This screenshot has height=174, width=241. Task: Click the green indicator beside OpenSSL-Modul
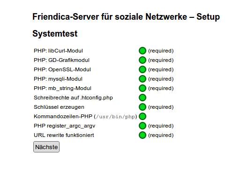[x=143, y=69]
